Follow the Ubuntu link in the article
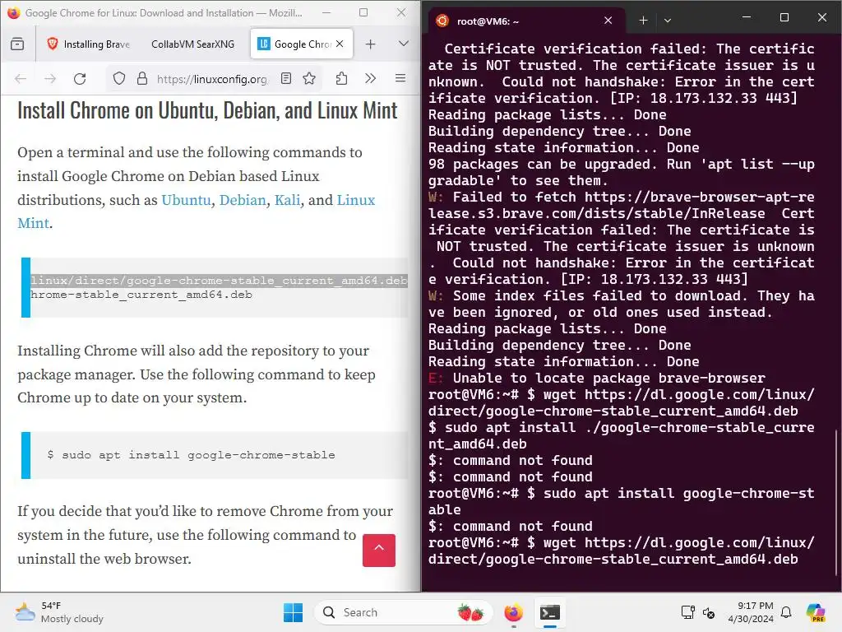This screenshot has height=632, width=842. [186, 200]
